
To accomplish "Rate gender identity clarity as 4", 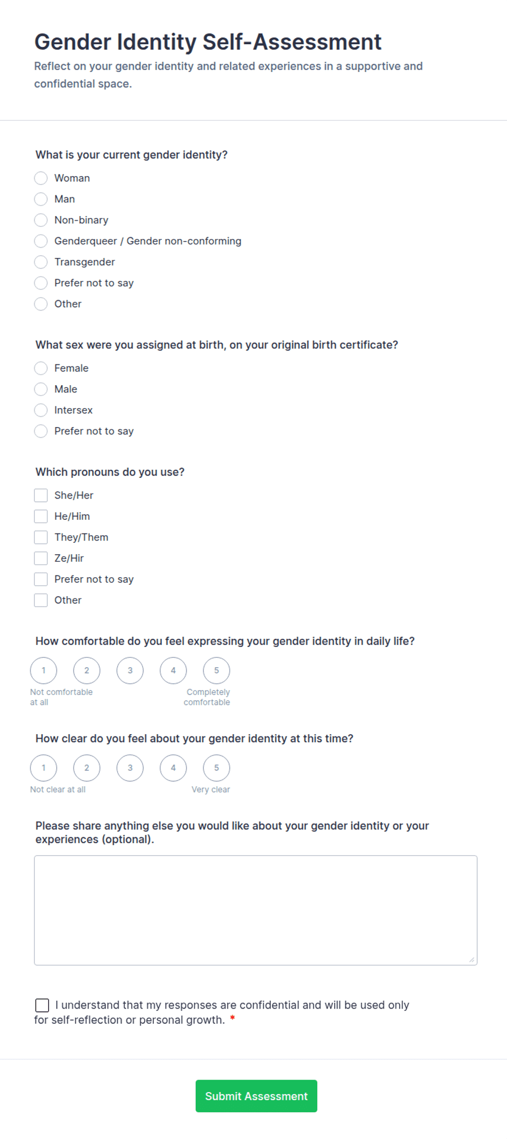I will coord(173,768).
